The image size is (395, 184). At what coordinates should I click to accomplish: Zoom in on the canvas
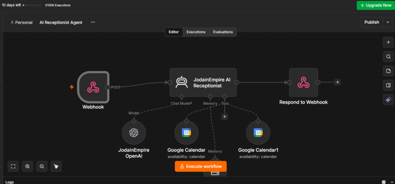[27, 166]
